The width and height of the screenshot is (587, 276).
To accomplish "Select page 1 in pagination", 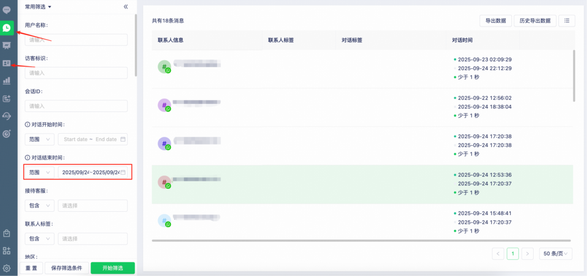I will [x=513, y=254].
